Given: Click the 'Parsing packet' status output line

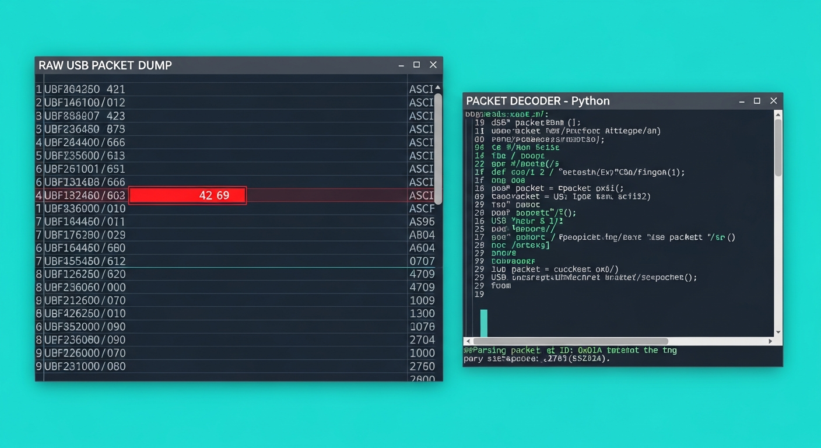Looking at the screenshot, I should point(570,350).
